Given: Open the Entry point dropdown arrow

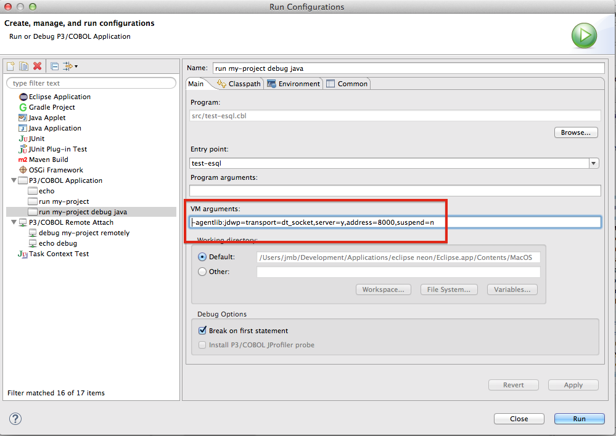Looking at the screenshot, I should 594,163.
